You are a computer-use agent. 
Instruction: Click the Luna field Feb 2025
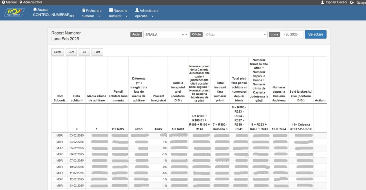coord(292,35)
